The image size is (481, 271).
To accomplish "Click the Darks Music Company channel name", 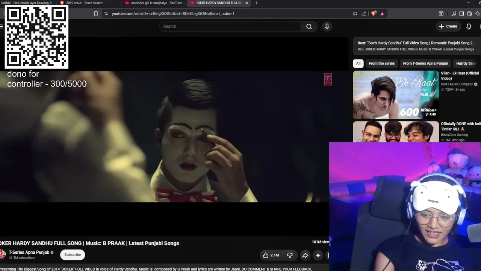I will point(457,84).
